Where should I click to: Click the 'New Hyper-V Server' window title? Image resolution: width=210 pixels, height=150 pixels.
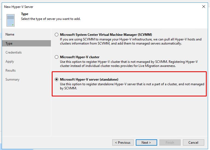(19, 7)
